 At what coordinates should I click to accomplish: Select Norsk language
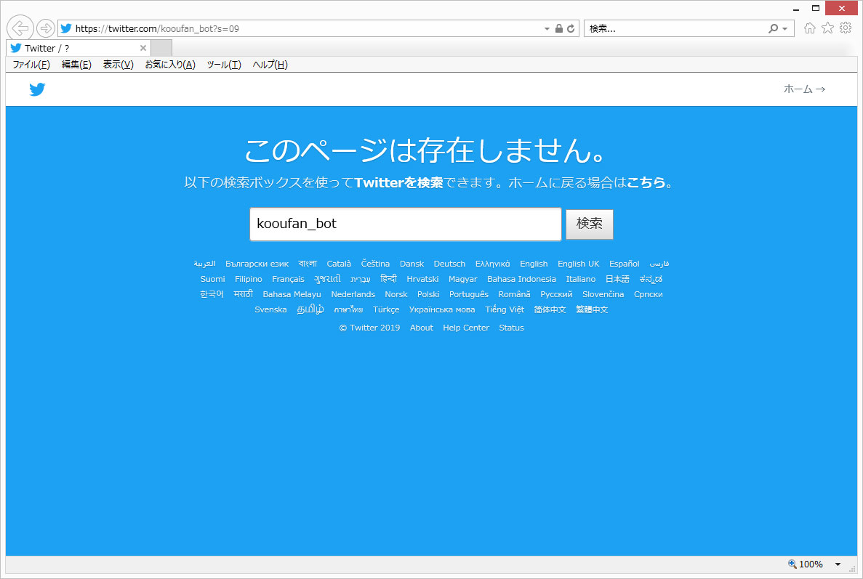point(396,294)
